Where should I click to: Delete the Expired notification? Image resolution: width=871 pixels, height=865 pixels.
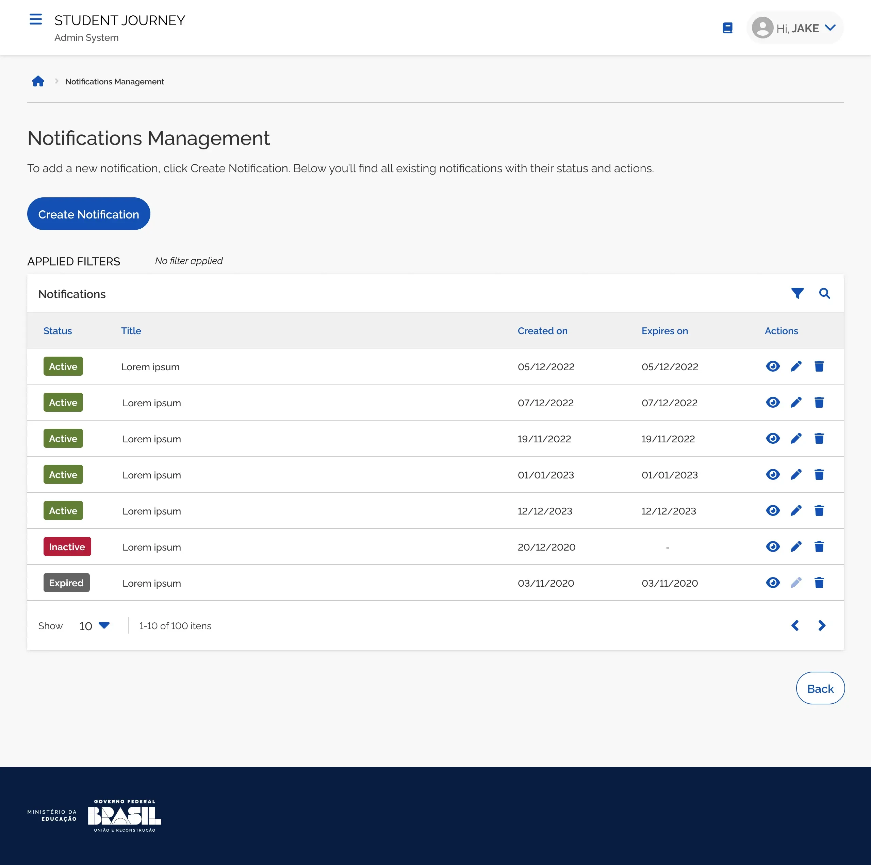point(819,583)
